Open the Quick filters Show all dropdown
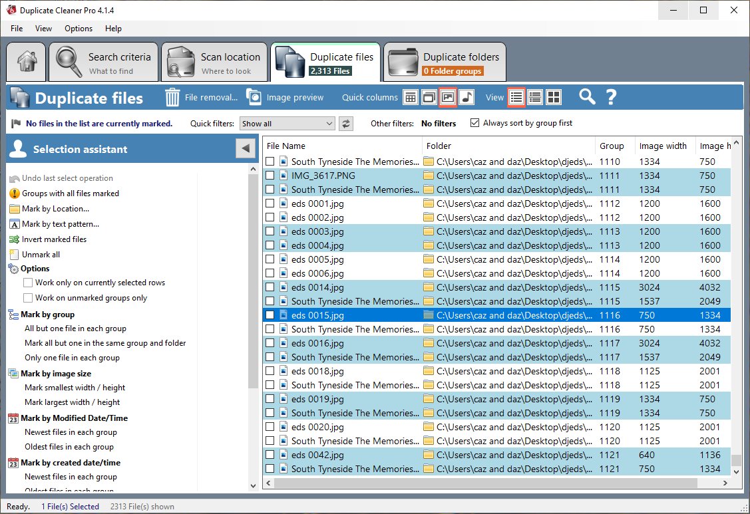Screen dimensions: 750x514 pos(287,124)
